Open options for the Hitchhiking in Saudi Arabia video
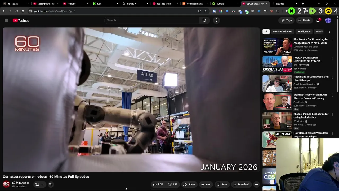 click(x=332, y=77)
